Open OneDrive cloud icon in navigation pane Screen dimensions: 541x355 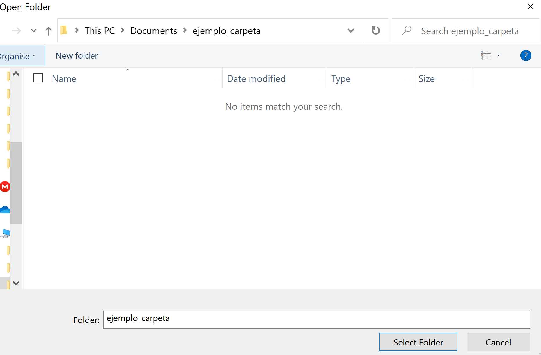coord(5,210)
